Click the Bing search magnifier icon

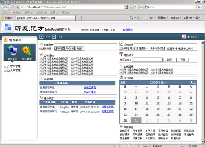click(x=199, y=7)
